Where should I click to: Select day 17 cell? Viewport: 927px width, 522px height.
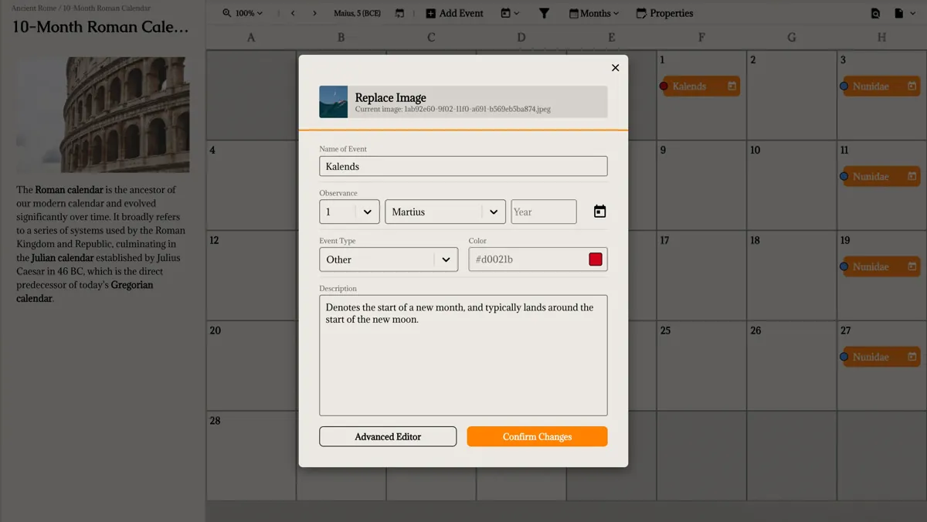pyautogui.click(x=701, y=275)
